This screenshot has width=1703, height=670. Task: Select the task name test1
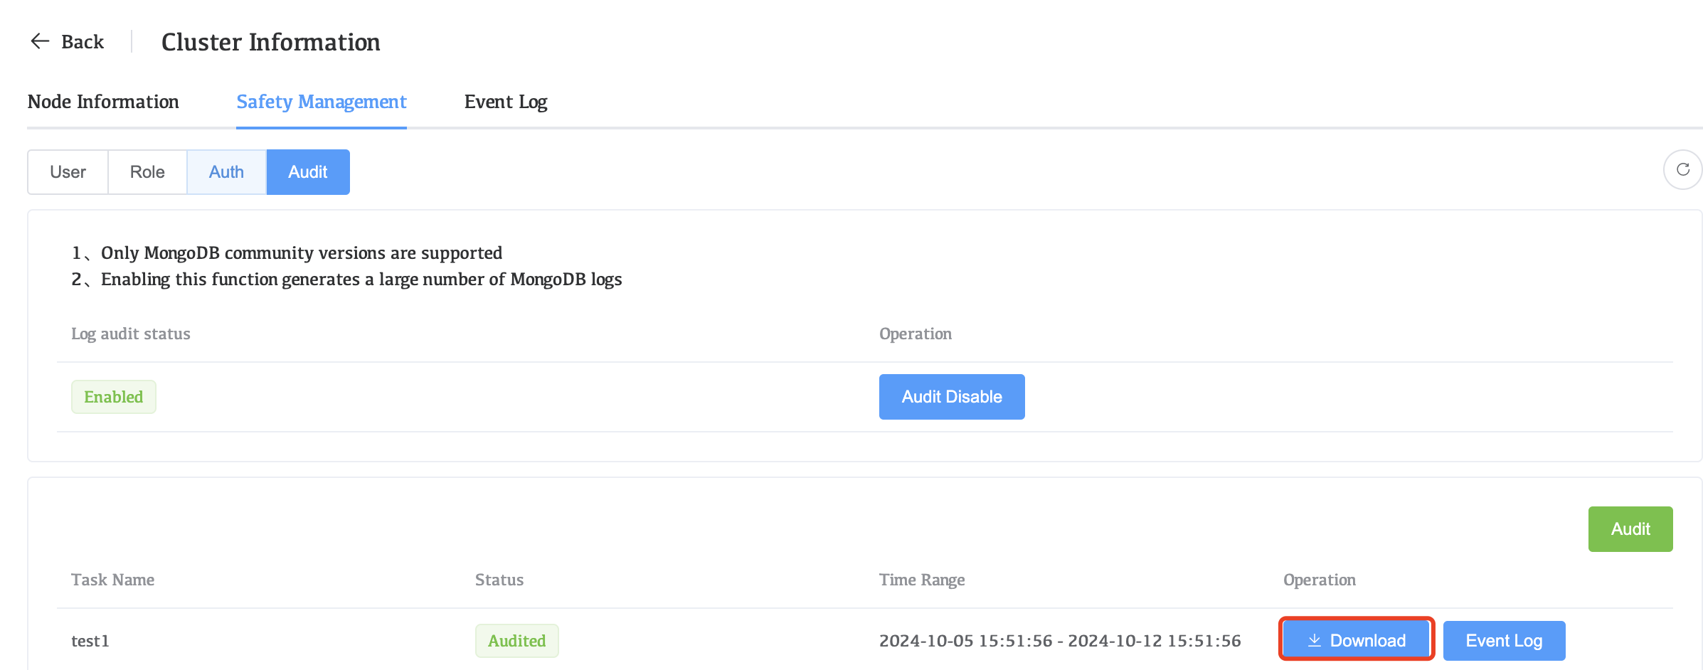90,640
